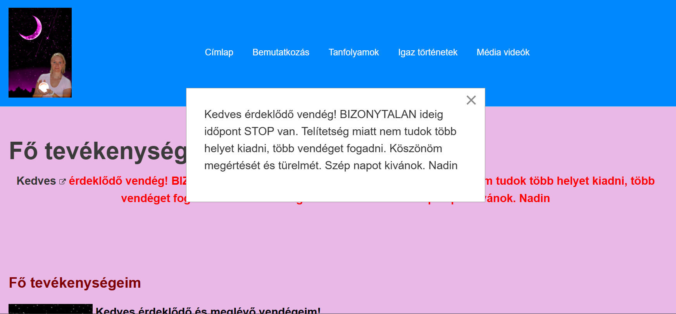Screen dimensions: 676x314
Task: Click 'Kedves érdeklődő és meglévő vendégeim!' text
Action: click(x=208, y=310)
